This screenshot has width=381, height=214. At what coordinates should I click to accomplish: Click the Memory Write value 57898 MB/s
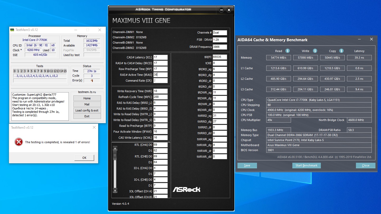click(x=305, y=58)
